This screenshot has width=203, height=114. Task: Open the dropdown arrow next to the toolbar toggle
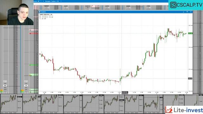pyautogui.click(x=43, y=1)
